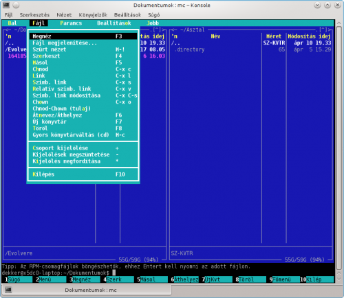Click the scrollbar up arrow at the top right
The image size is (344, 298).
point(339,23)
